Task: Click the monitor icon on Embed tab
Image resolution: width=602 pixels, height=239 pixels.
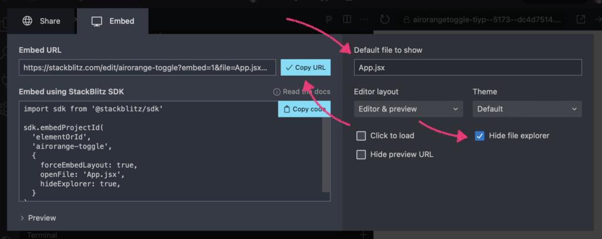Action: 97,21
